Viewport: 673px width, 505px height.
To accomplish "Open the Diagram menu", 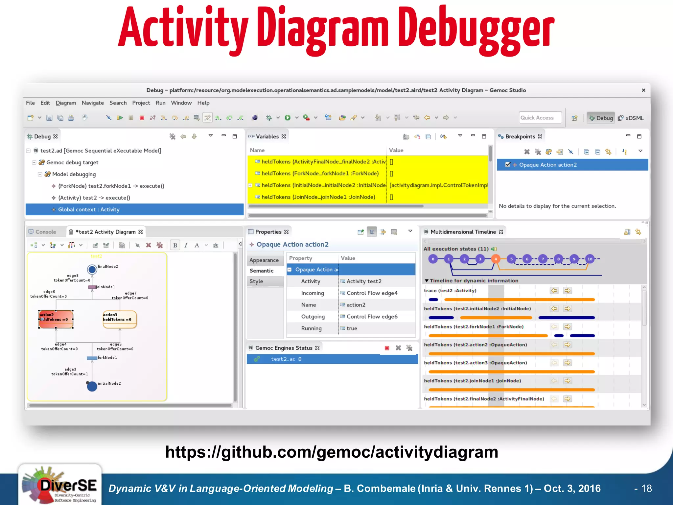I will [x=66, y=103].
